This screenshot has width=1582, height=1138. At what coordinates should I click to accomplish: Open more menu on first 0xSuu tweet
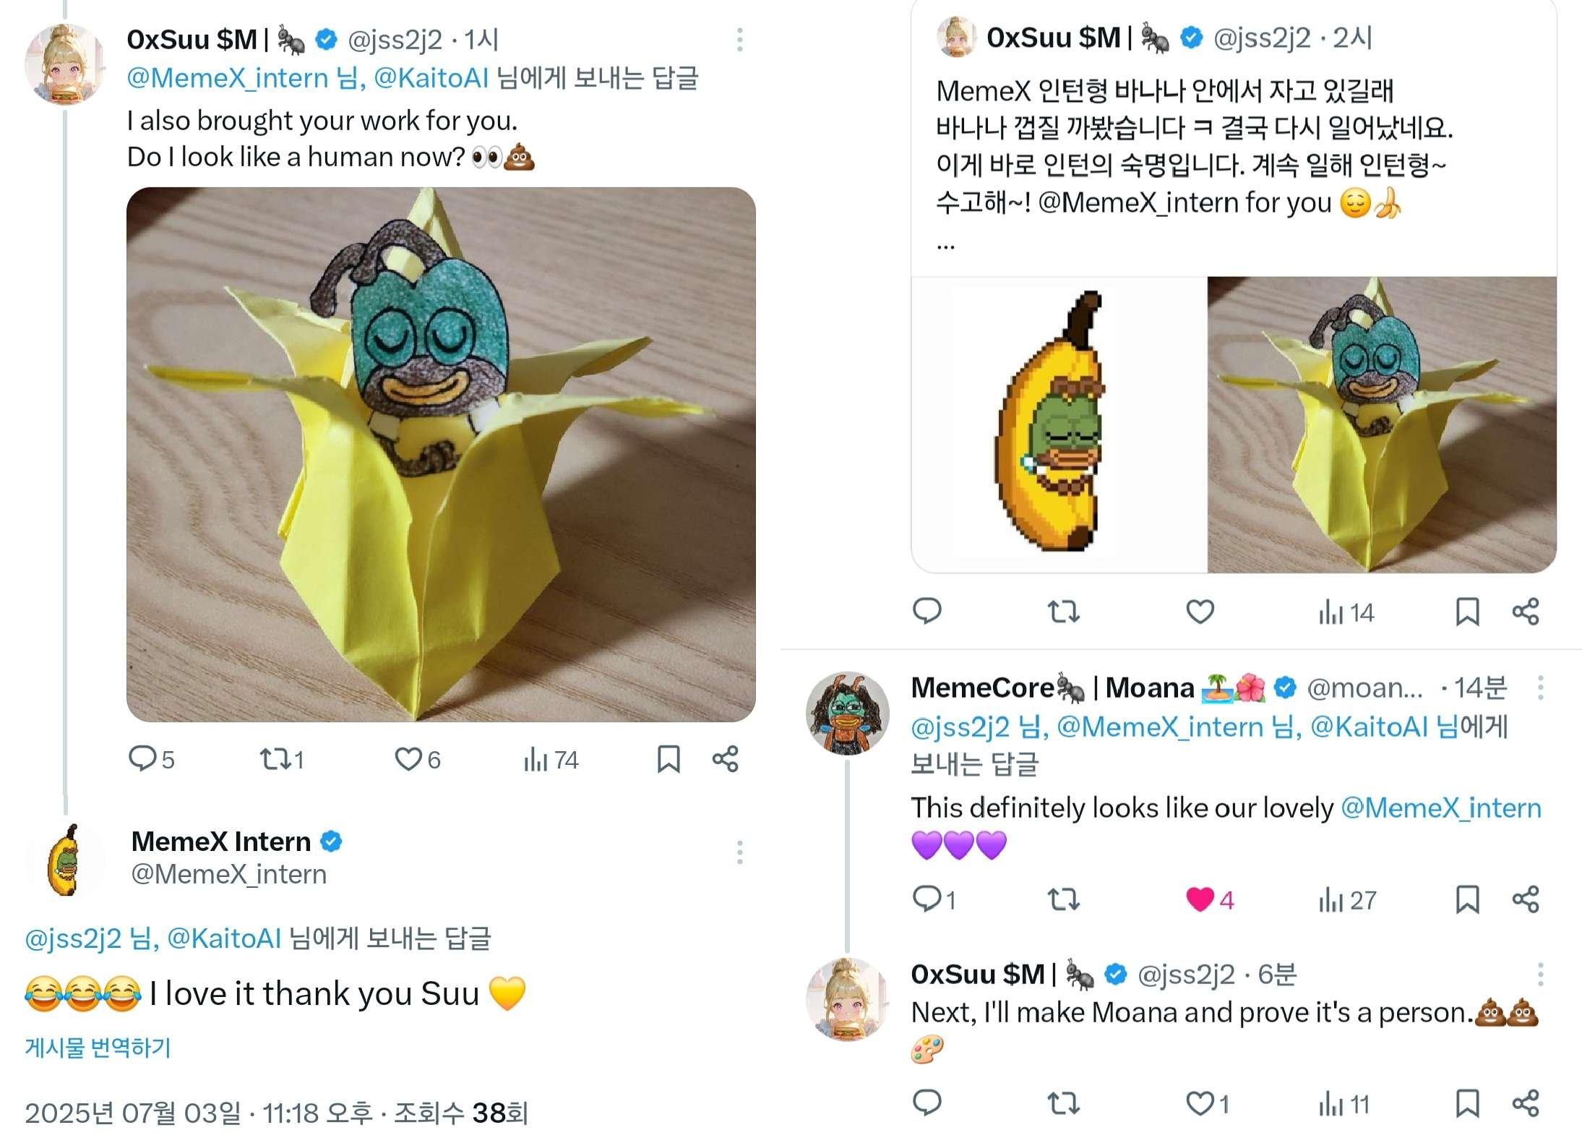coord(739,40)
